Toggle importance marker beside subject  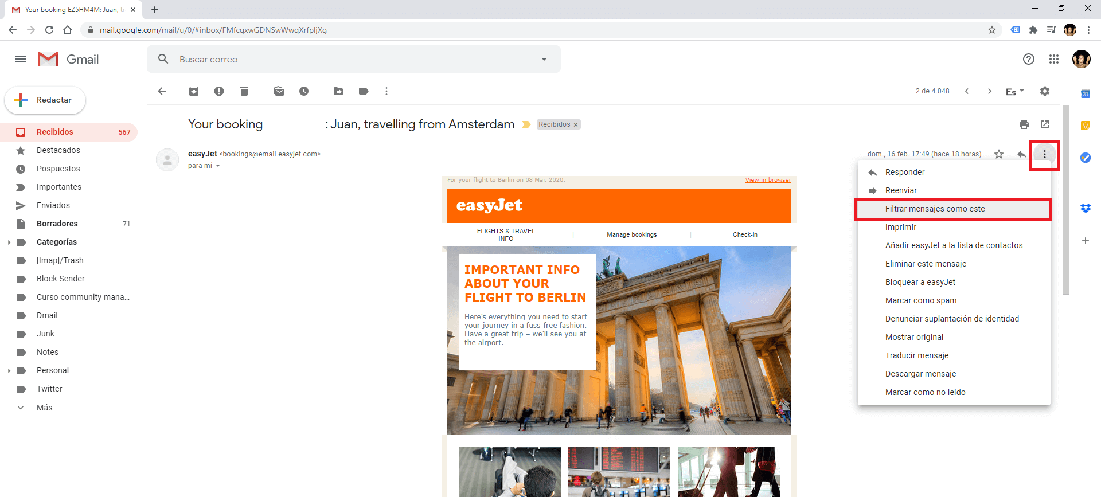tap(526, 124)
